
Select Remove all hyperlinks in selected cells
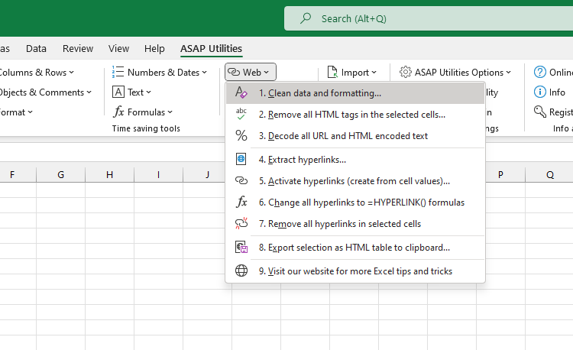(x=354, y=224)
